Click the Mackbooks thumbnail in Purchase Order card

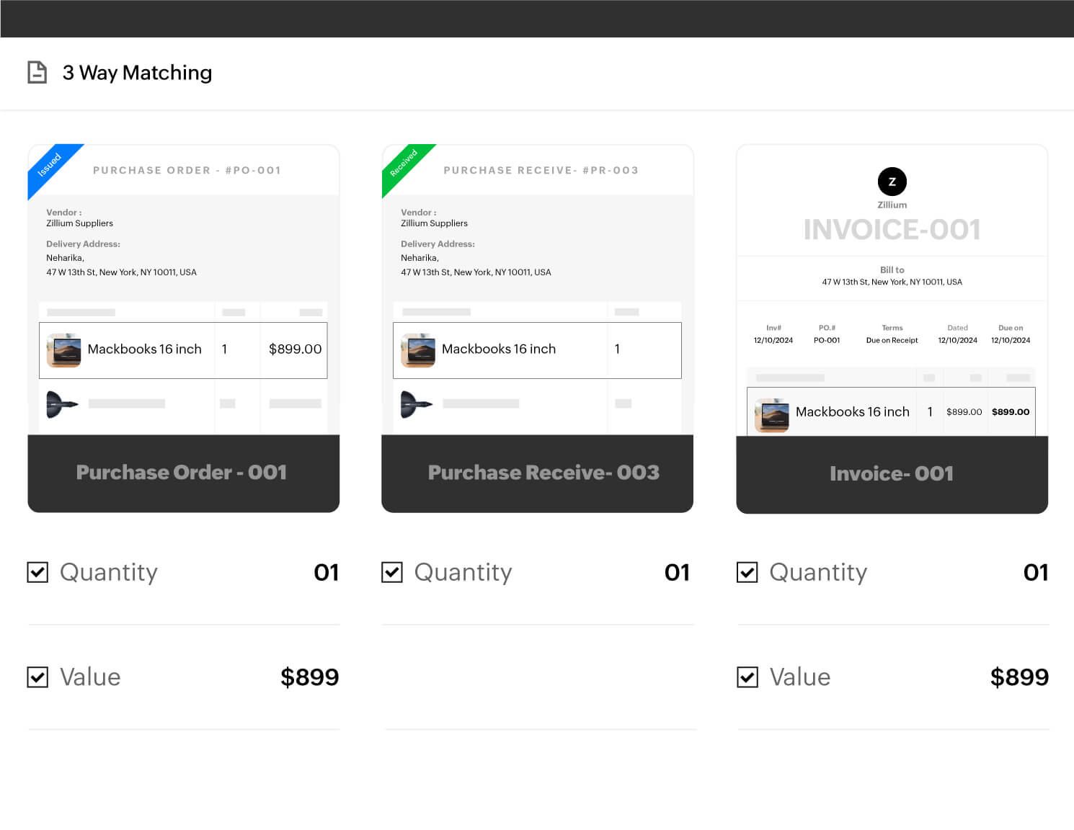63,350
